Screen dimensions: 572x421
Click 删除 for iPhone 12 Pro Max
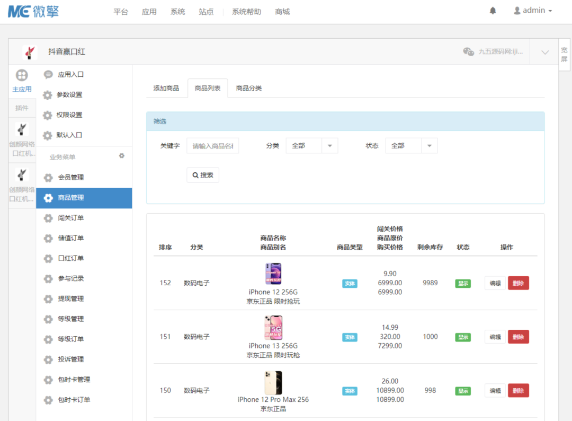[519, 391]
